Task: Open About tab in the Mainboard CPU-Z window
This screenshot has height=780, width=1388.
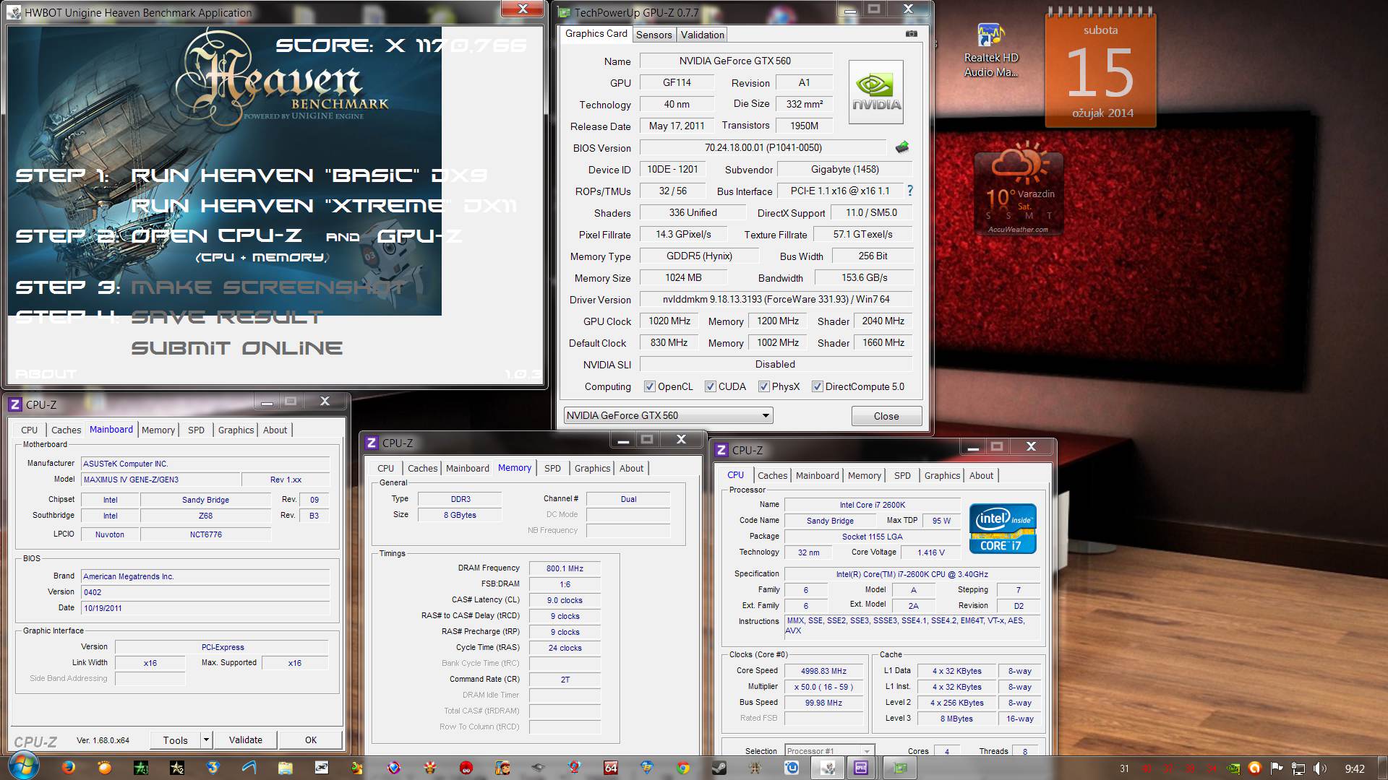Action: (x=275, y=430)
